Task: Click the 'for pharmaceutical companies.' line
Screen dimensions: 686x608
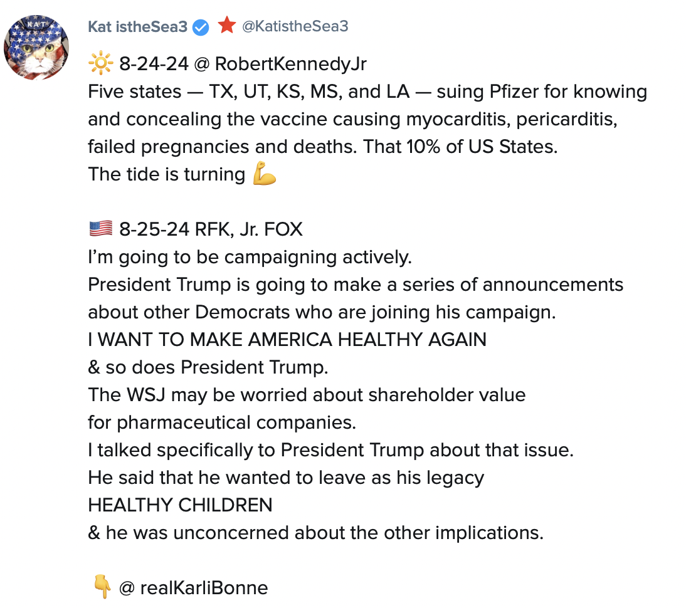Action: pos(222,422)
